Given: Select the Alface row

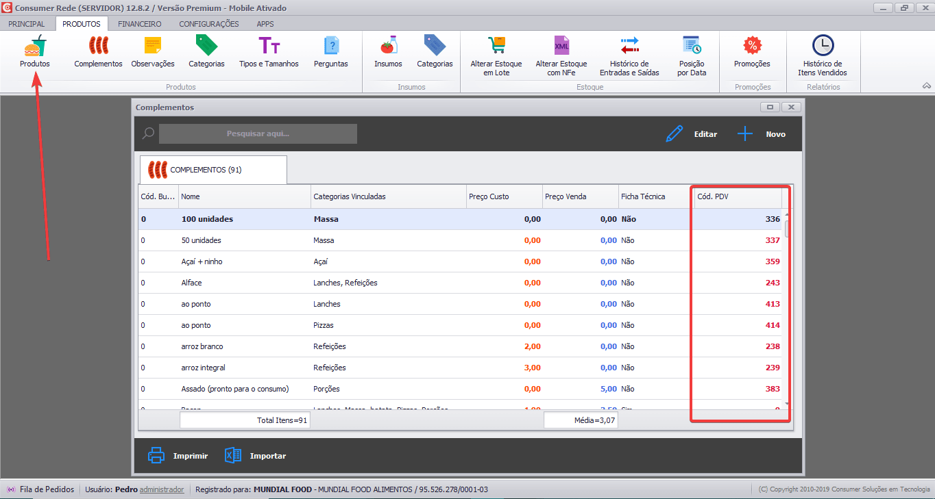Looking at the screenshot, I should coord(461,283).
